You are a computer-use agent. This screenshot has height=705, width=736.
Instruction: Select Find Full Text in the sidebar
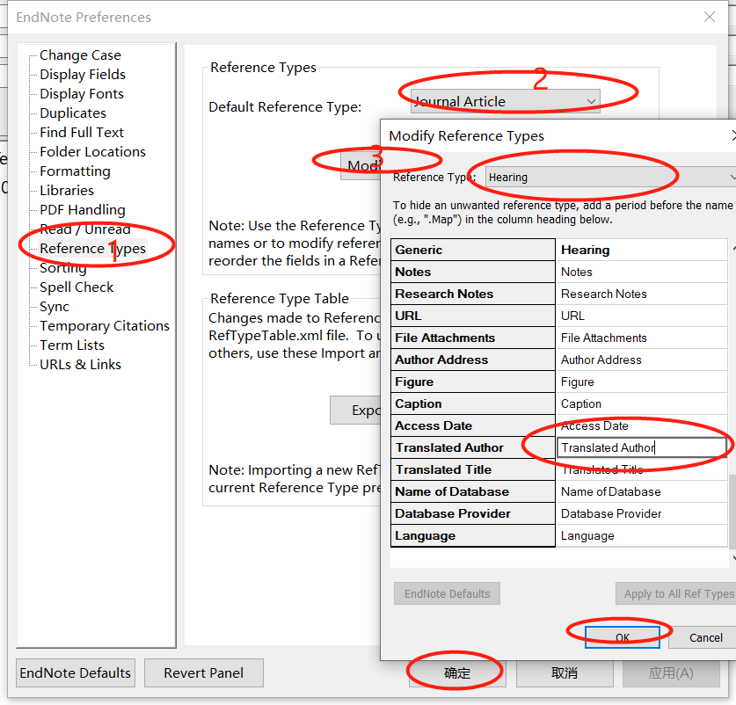tap(84, 132)
